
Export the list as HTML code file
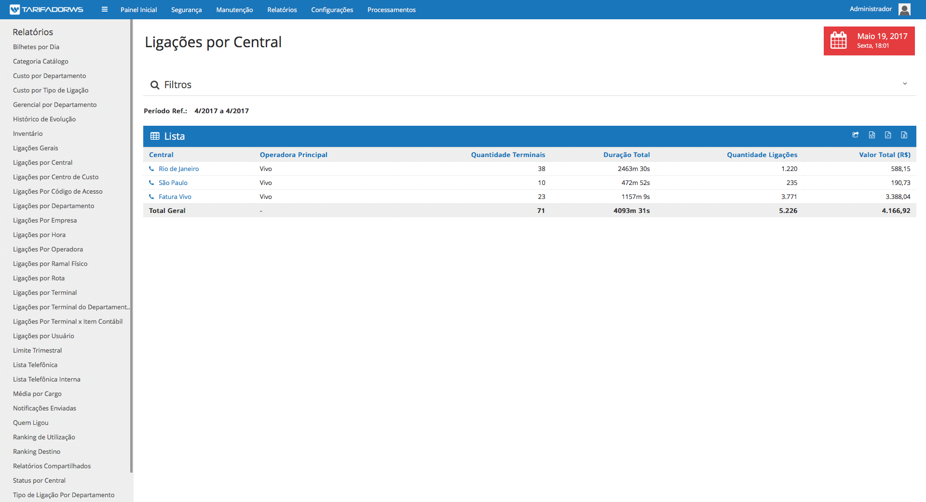[872, 135]
